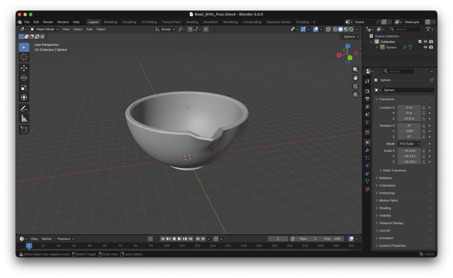The height and width of the screenshot is (278, 453).
Task: Hide the Sphere object with eye icon
Action: coord(425,47)
